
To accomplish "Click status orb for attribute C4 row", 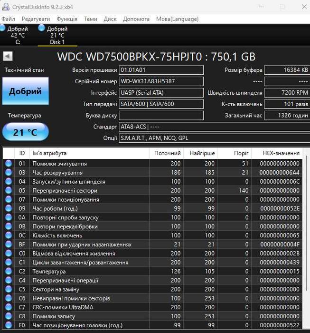I will pyautogui.click(x=9, y=280).
